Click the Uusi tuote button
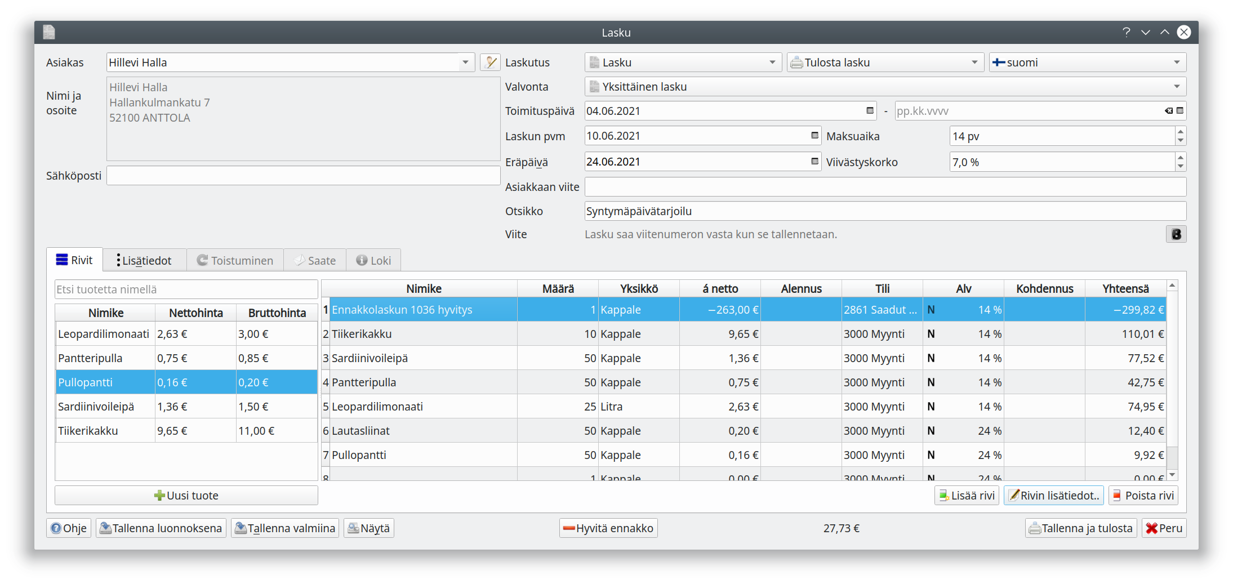The image size is (1233, 584). (186, 496)
